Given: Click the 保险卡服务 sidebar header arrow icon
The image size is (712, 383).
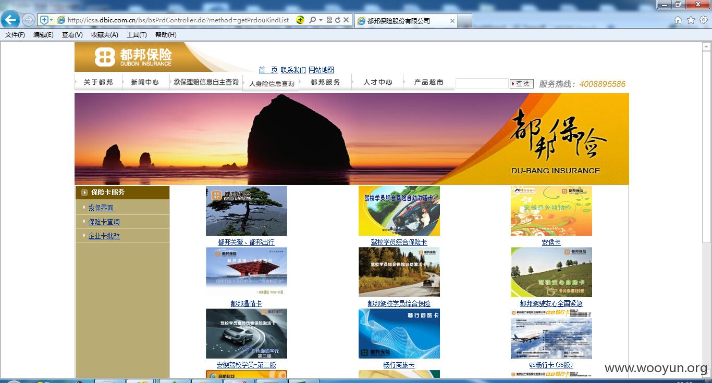Looking at the screenshot, I should [x=84, y=193].
